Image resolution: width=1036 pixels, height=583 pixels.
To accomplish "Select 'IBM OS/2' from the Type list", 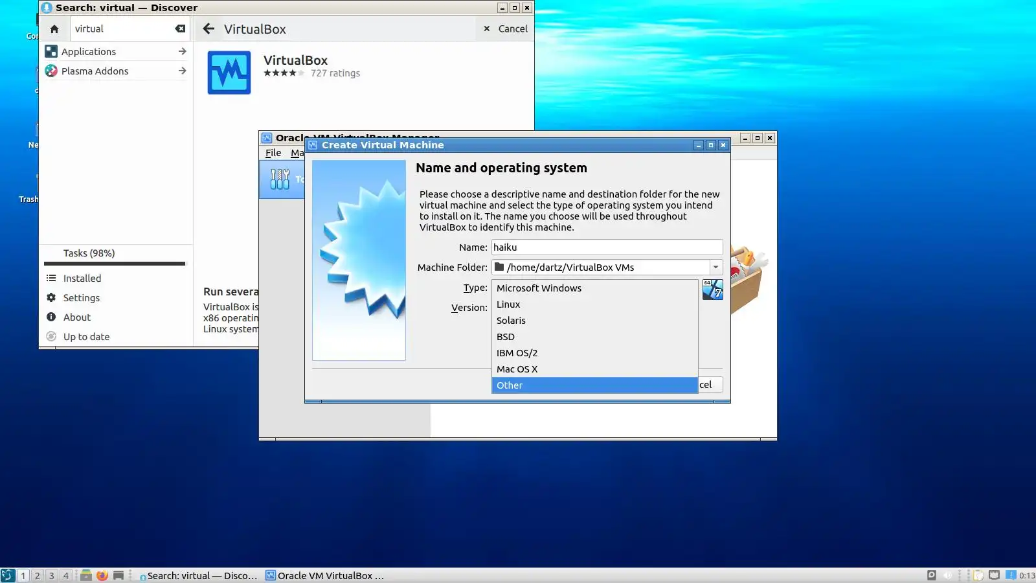I will (595, 353).
